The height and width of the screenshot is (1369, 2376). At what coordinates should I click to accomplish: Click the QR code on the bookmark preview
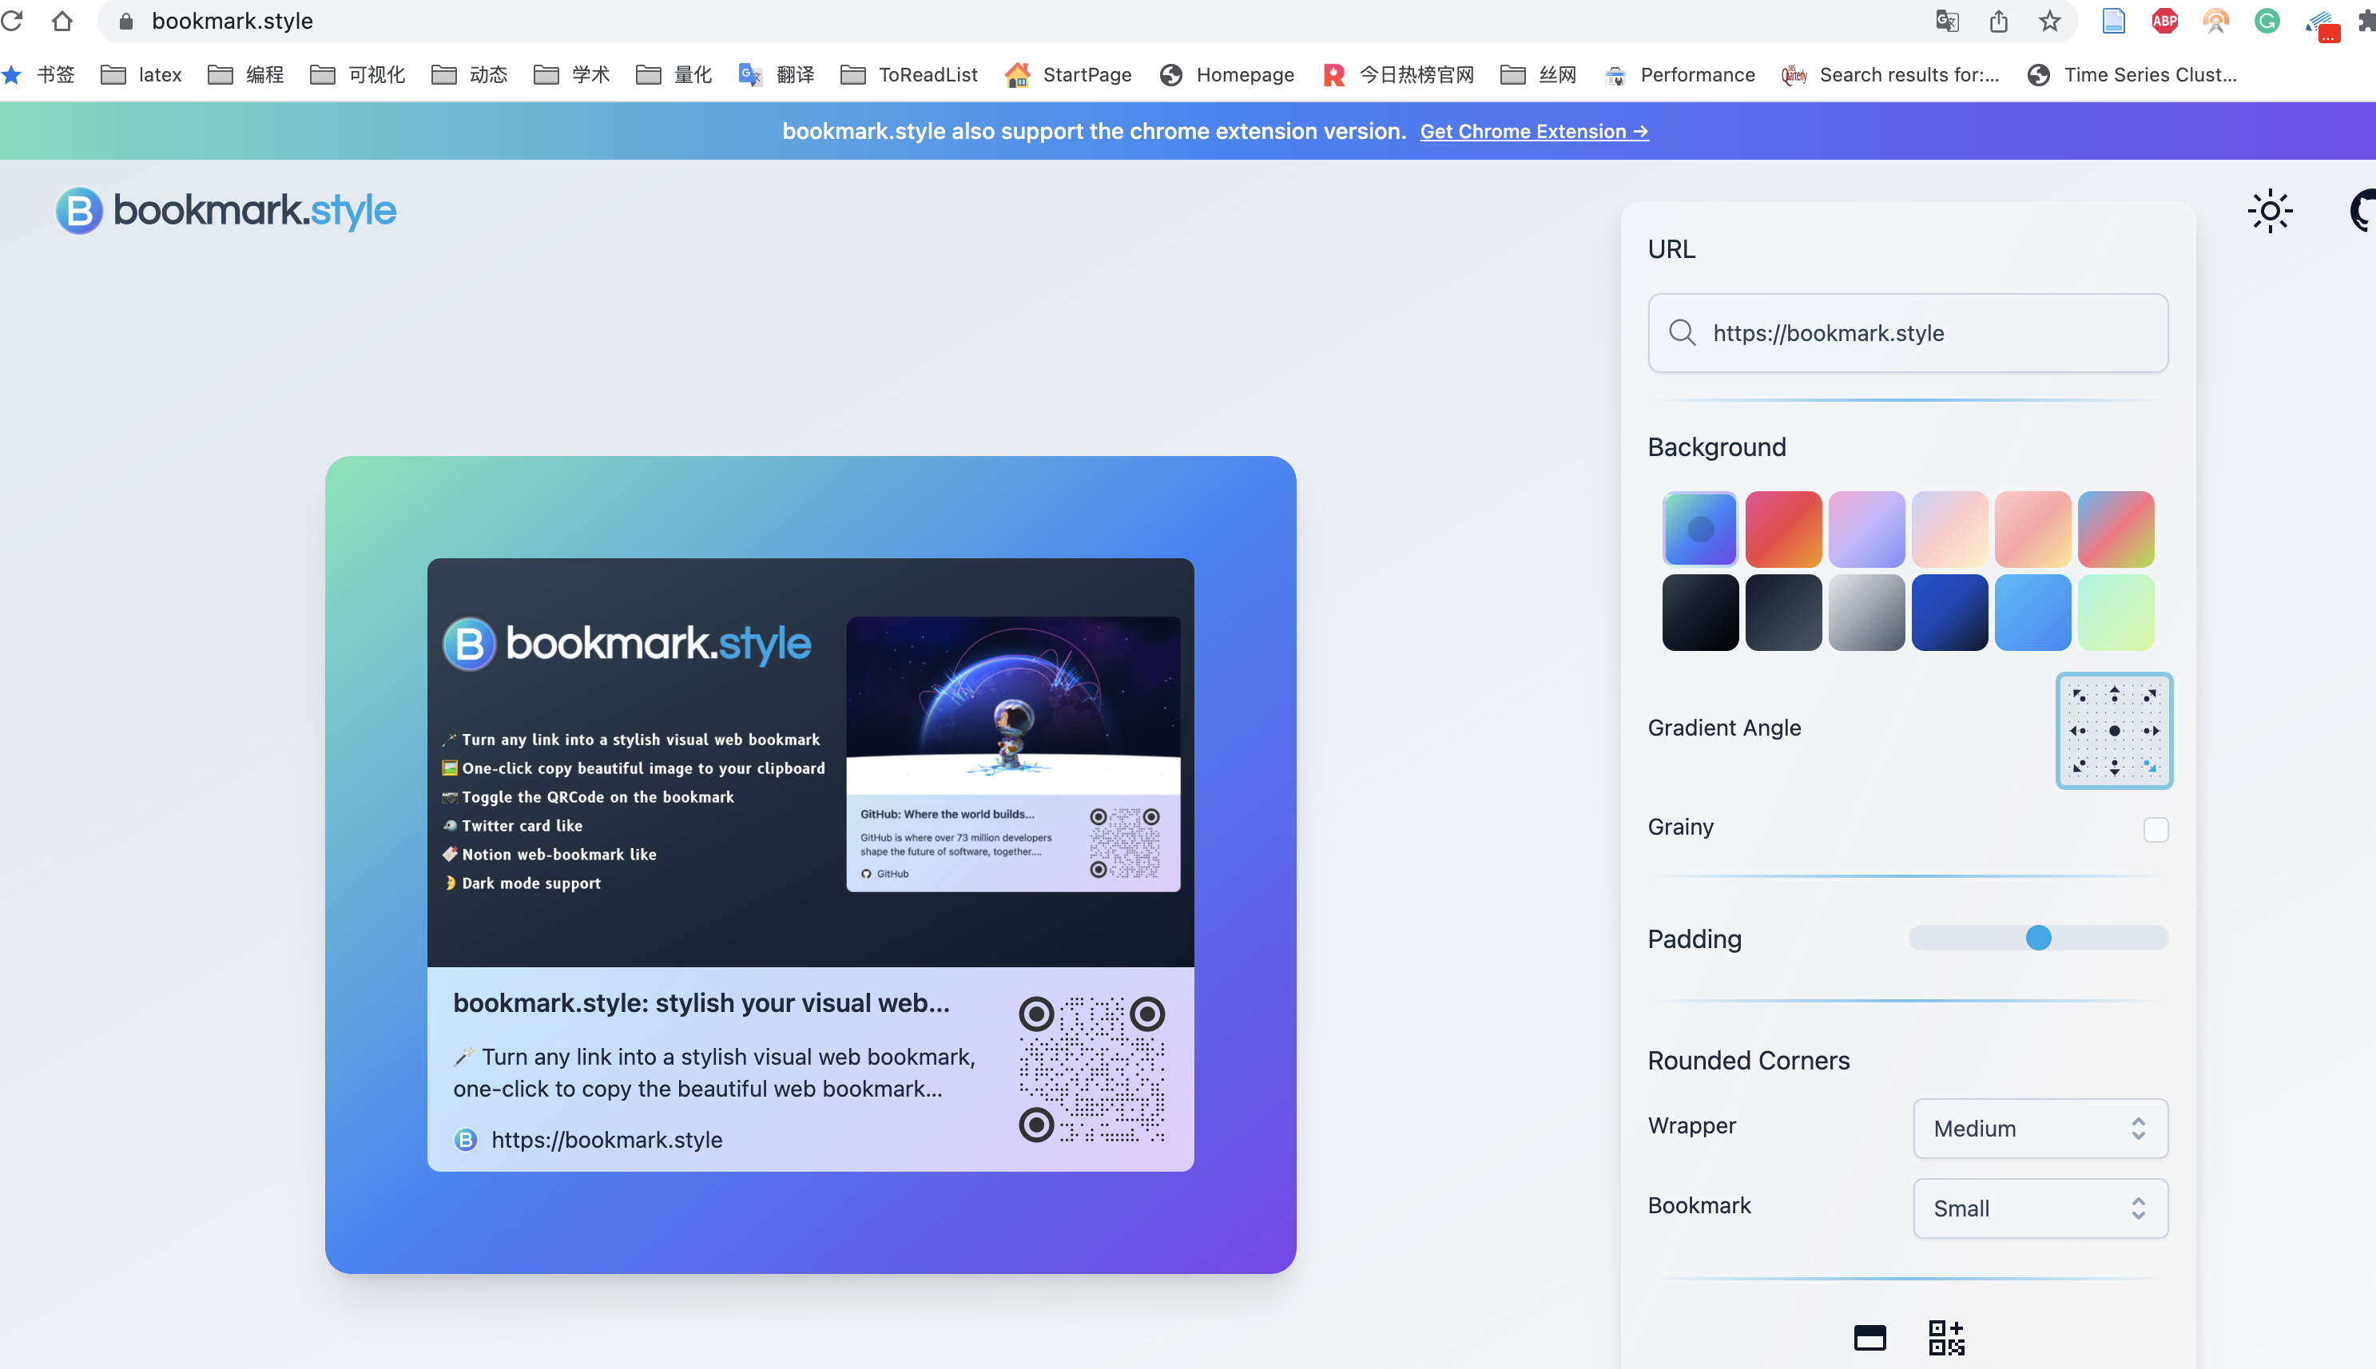tap(1091, 1070)
